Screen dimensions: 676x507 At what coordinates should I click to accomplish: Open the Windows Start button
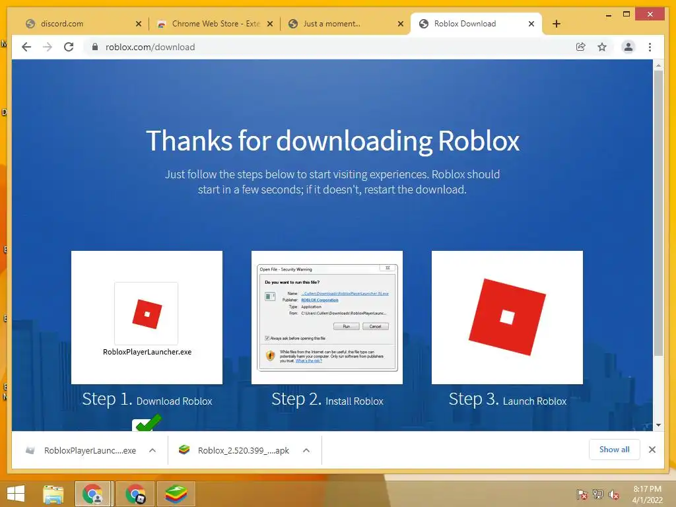point(16,494)
